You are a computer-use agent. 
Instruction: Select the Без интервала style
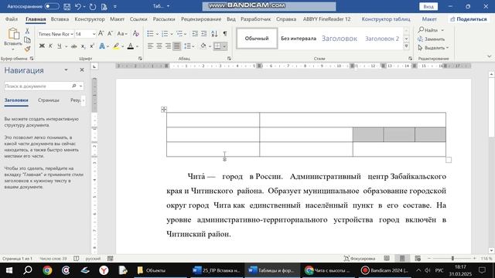pos(299,39)
